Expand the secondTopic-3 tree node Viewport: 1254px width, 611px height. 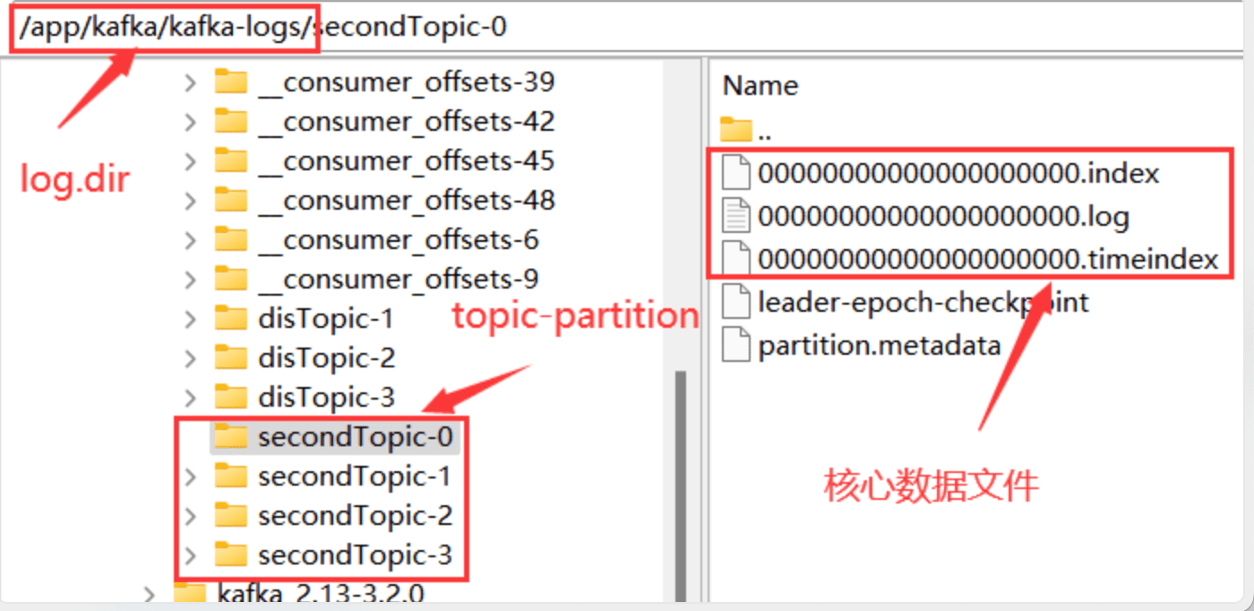(190, 555)
